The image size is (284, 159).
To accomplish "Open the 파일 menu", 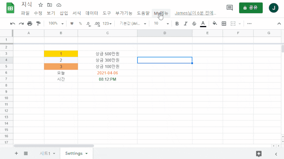I will [x=25, y=13].
